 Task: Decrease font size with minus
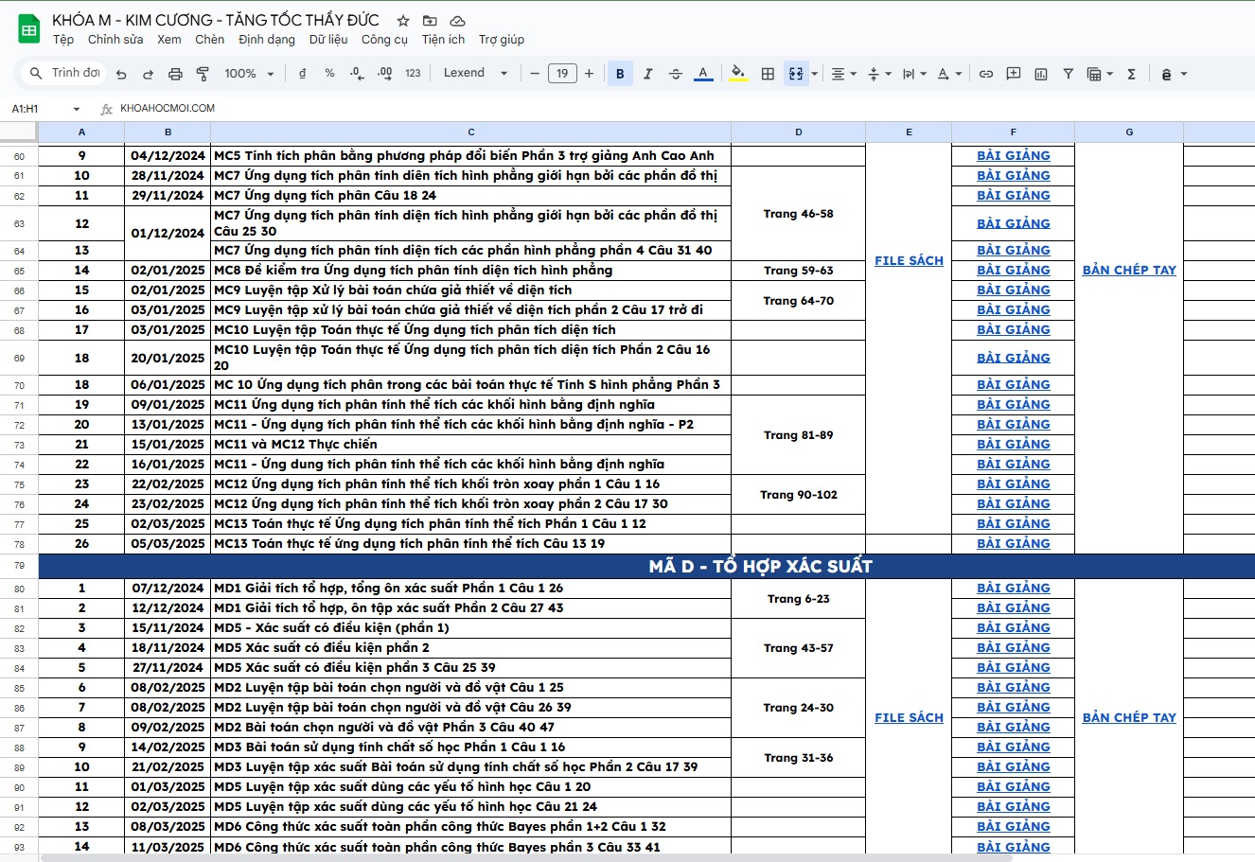point(535,74)
